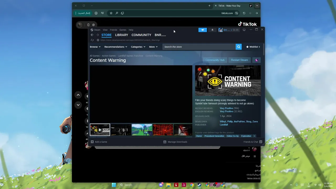Screen dimensions: 336x189
Task: Switch to the COMMUNITY tab
Action: click(x=141, y=35)
